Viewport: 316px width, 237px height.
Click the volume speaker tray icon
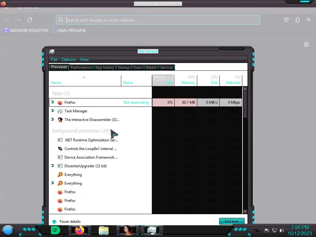282,230
